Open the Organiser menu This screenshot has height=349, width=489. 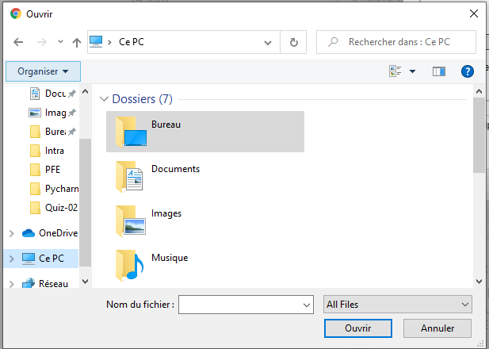43,71
